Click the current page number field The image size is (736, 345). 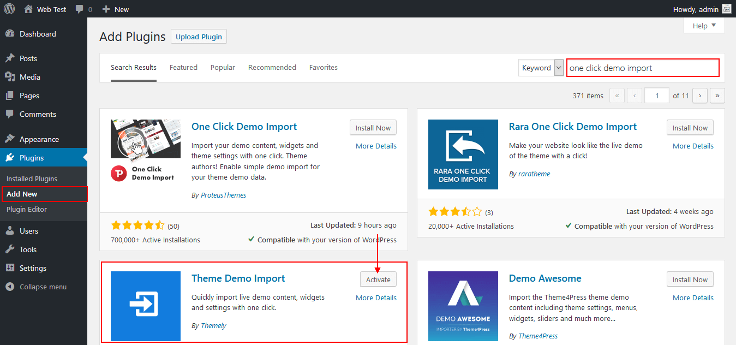coord(657,96)
